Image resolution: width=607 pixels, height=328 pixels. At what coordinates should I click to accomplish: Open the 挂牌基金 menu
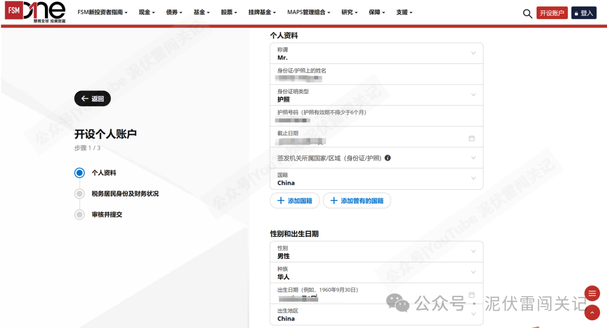pos(262,12)
